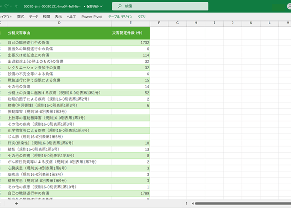Select the 結核 count cell showing 13

(130, 149)
